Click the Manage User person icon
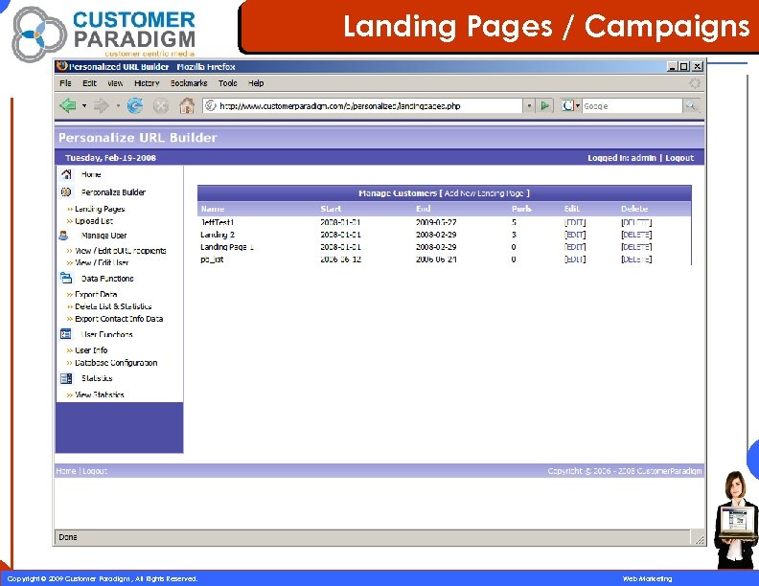The width and height of the screenshot is (759, 586). pos(64,236)
